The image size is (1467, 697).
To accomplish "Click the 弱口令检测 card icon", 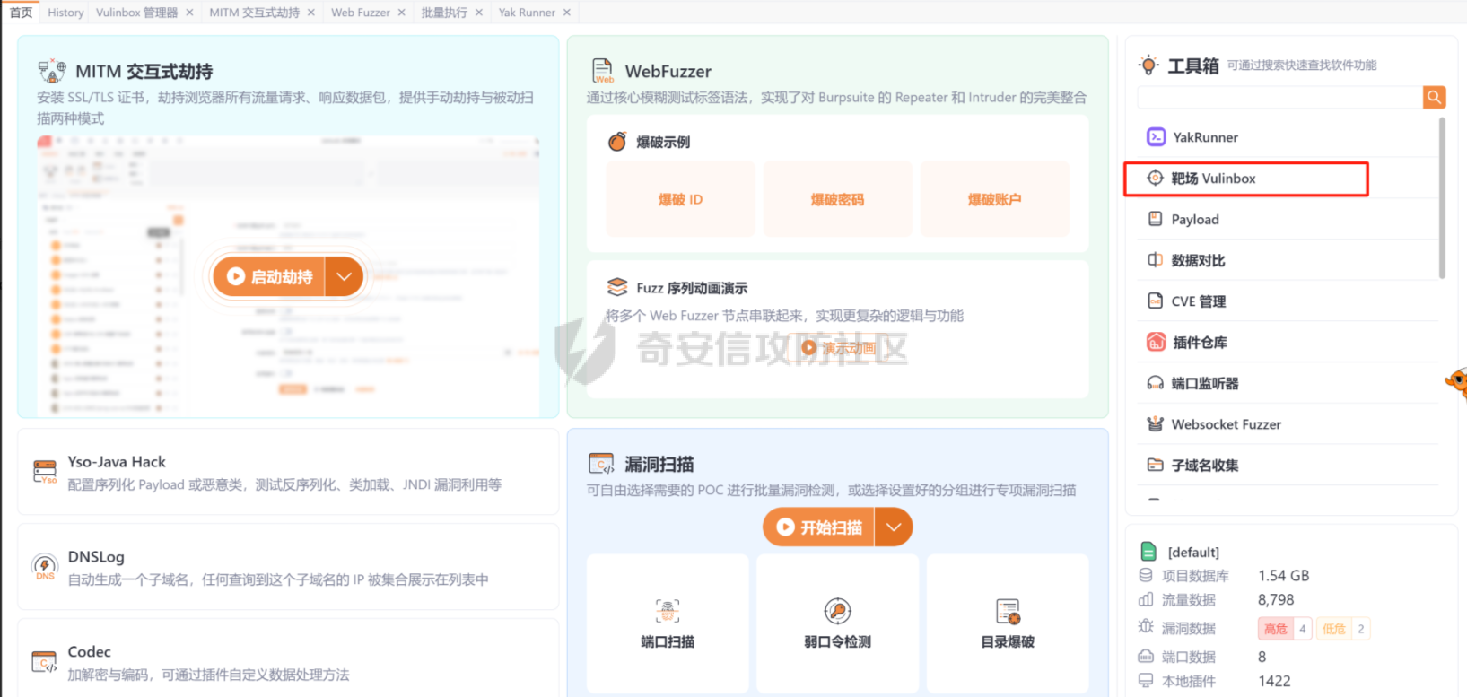I will click(x=837, y=612).
